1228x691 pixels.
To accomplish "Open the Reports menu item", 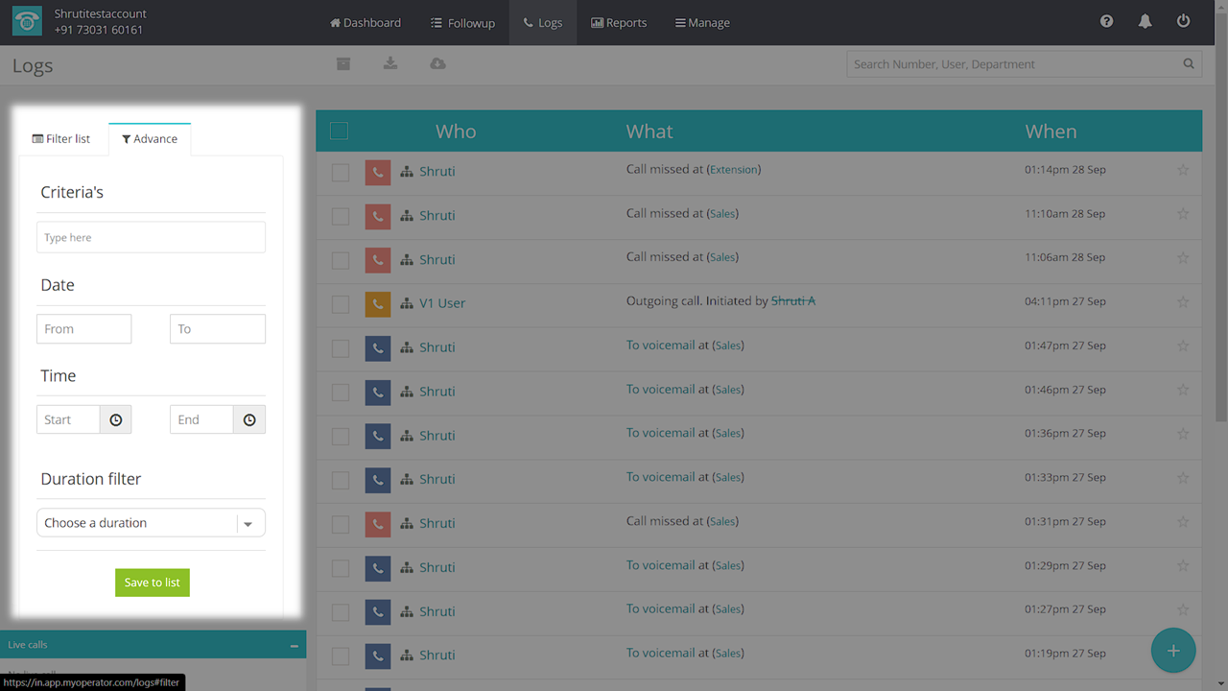I will click(x=619, y=22).
